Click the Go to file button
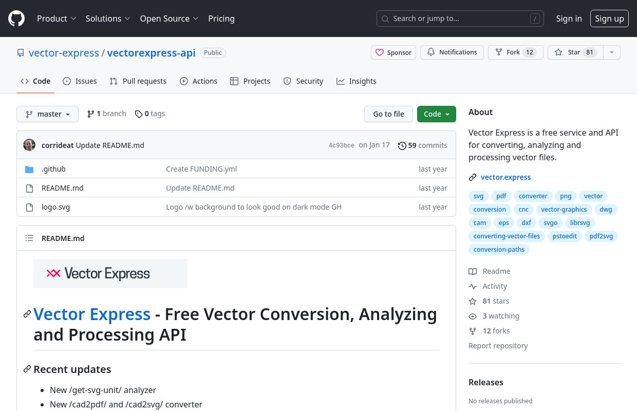 coord(388,114)
